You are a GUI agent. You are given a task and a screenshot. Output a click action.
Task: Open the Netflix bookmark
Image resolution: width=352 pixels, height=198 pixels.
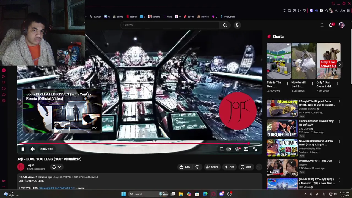131,16
